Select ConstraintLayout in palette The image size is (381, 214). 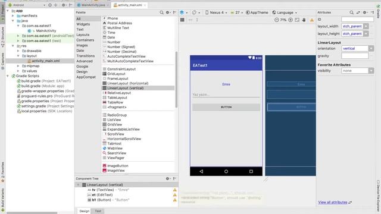pyautogui.click(x=121, y=69)
